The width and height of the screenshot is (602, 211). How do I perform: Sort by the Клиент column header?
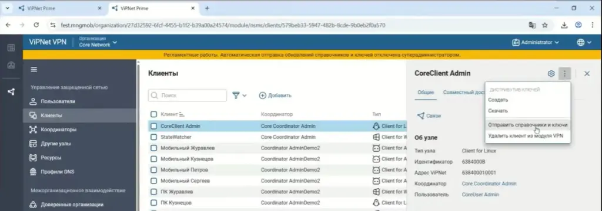172,114
